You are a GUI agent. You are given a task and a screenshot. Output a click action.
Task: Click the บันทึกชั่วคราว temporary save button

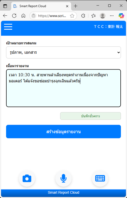pos(91,116)
